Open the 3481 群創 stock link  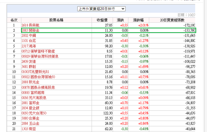(29, 66)
